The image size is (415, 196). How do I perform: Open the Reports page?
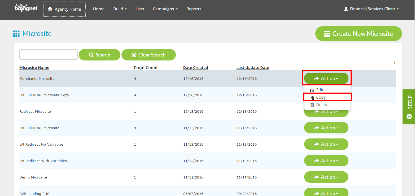point(194,9)
